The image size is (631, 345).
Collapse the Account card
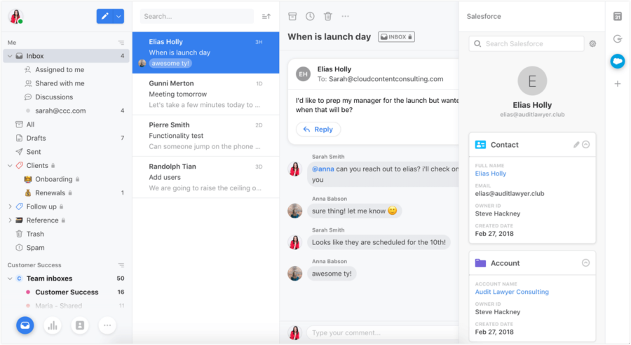(586, 263)
